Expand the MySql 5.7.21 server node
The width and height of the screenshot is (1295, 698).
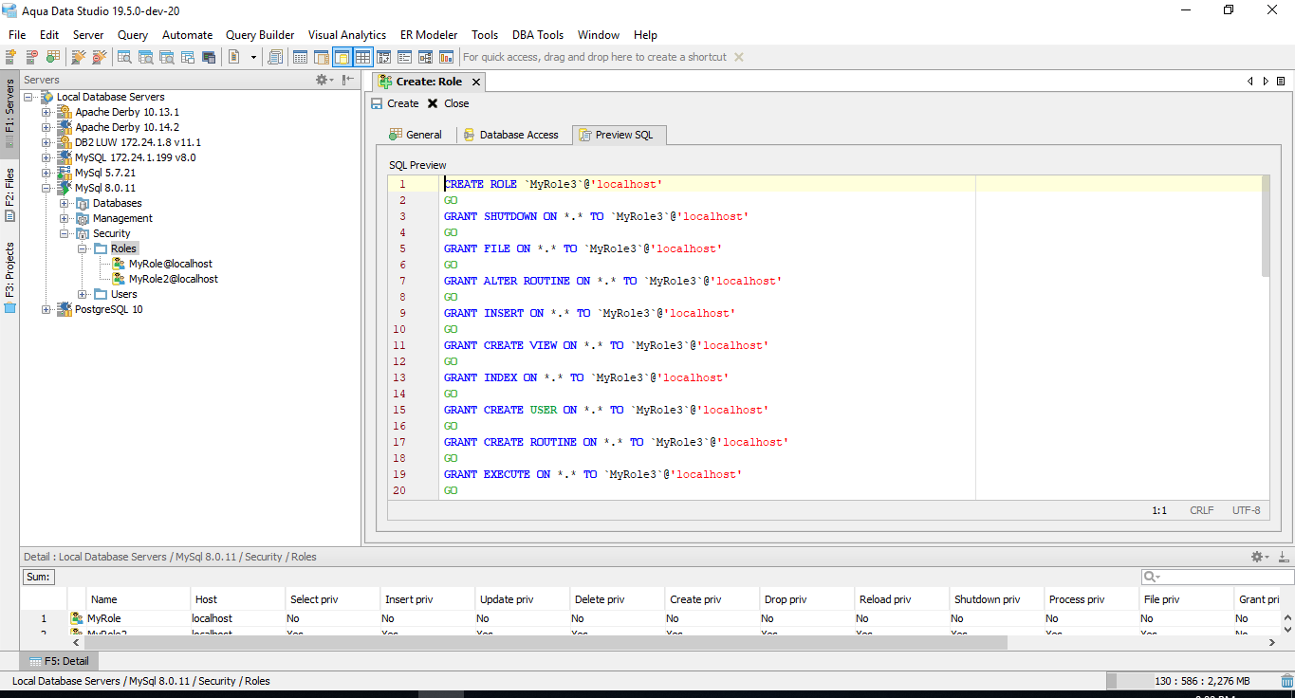tap(46, 173)
